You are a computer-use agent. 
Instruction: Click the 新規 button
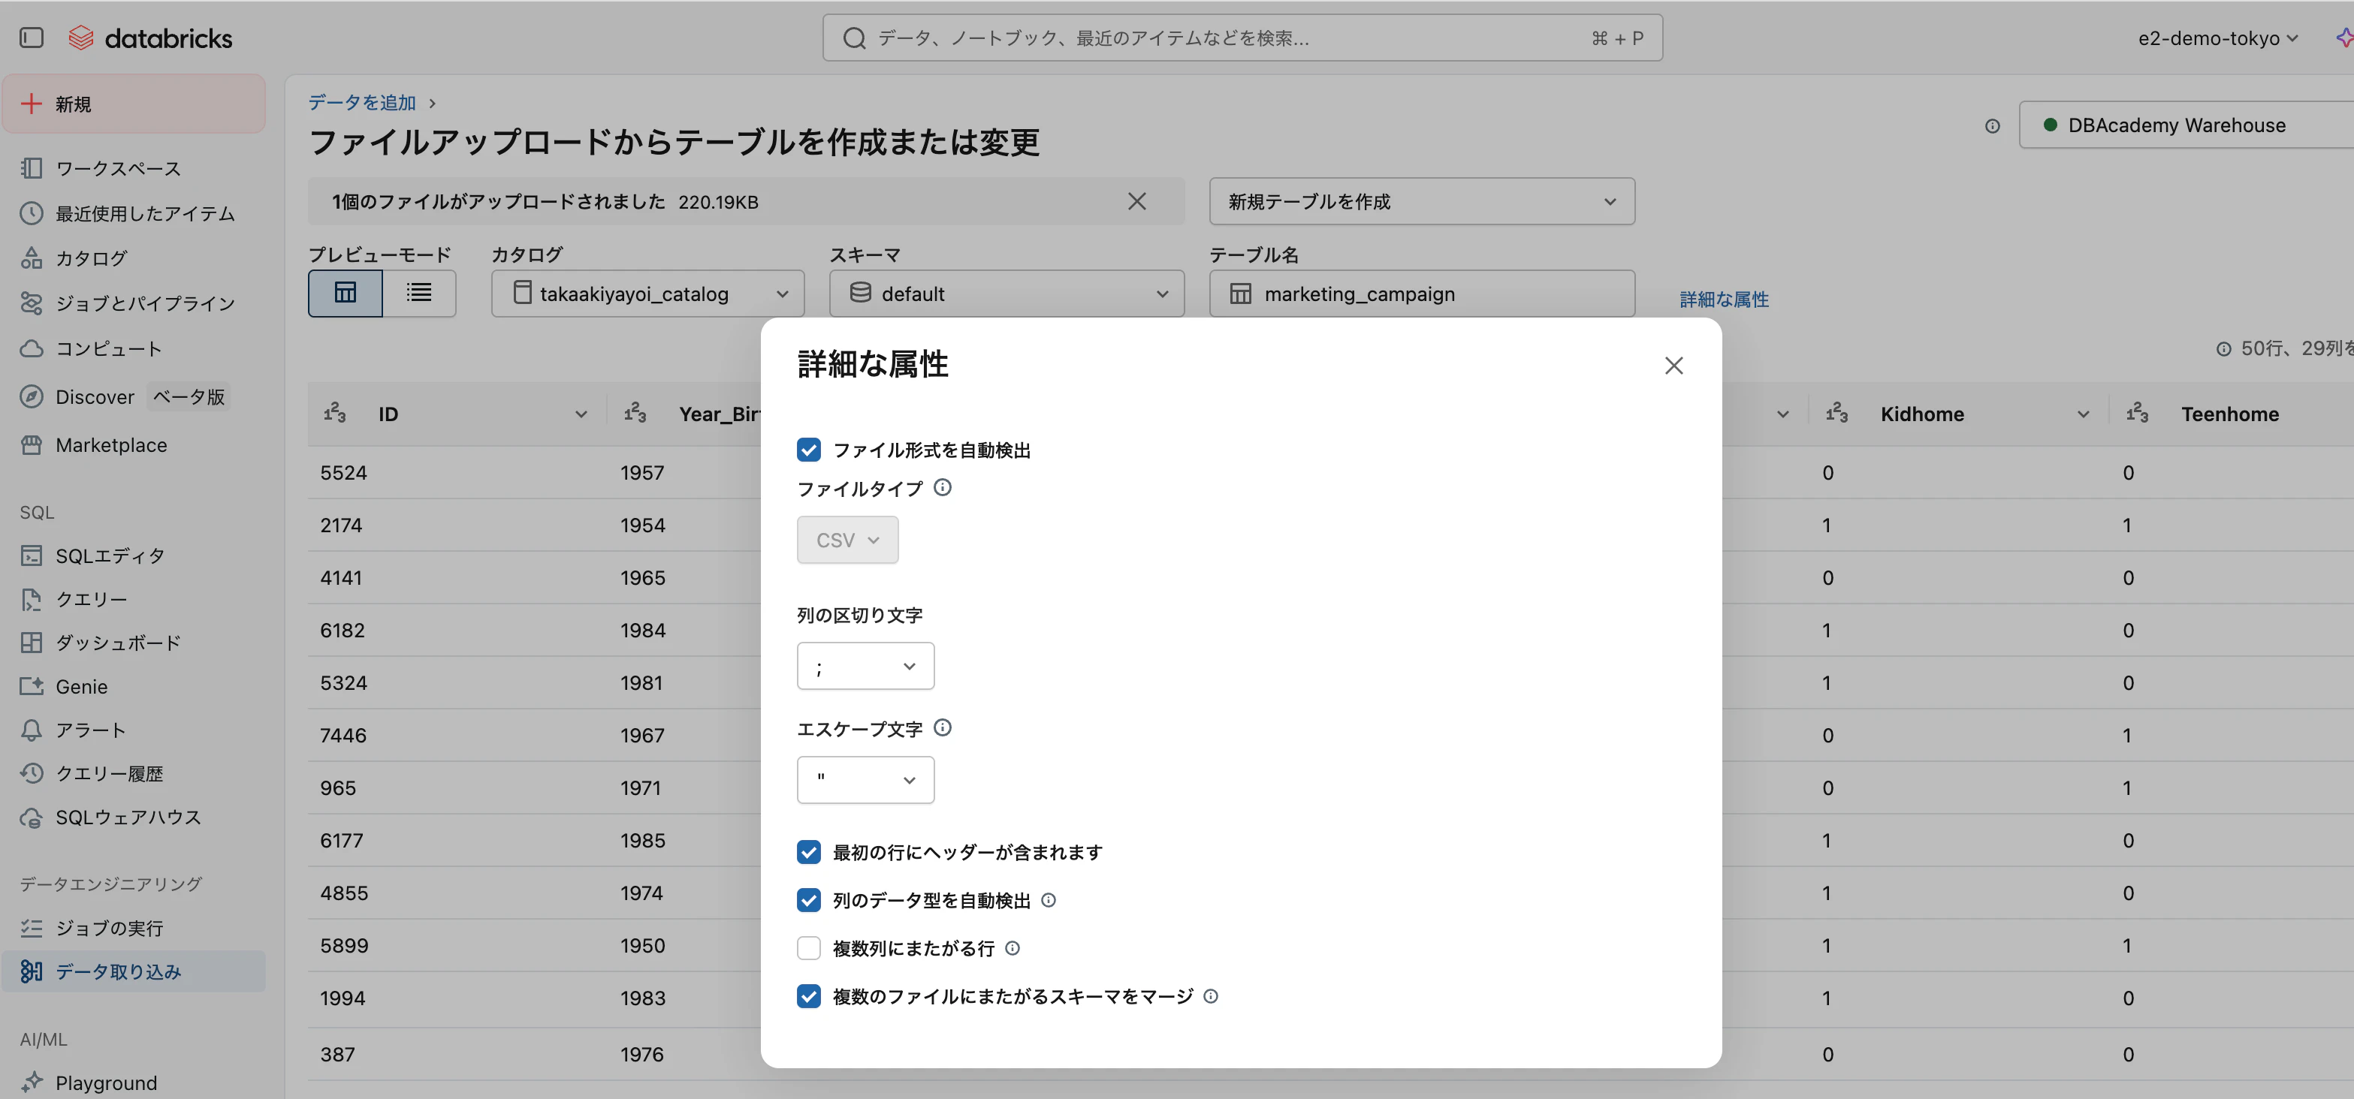(x=134, y=104)
